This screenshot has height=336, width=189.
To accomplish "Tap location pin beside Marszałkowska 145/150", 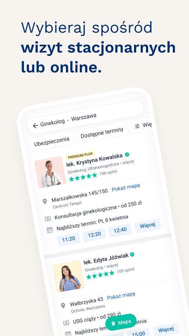I will coord(45,201).
